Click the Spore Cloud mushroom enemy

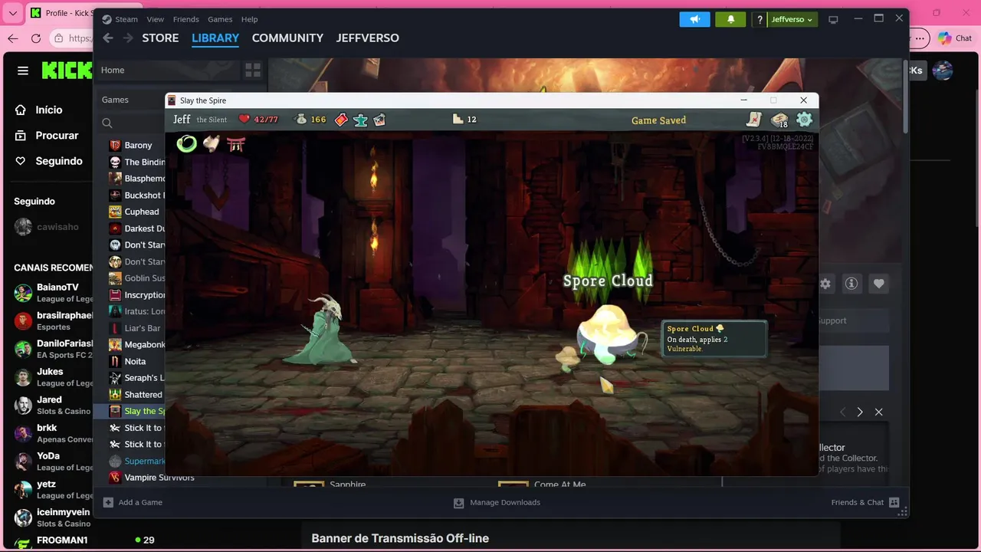606,336
